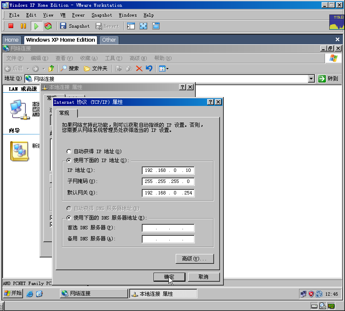Select use the following DNS server addresses option
Viewport: 345px width, 311px height.
coord(69,218)
